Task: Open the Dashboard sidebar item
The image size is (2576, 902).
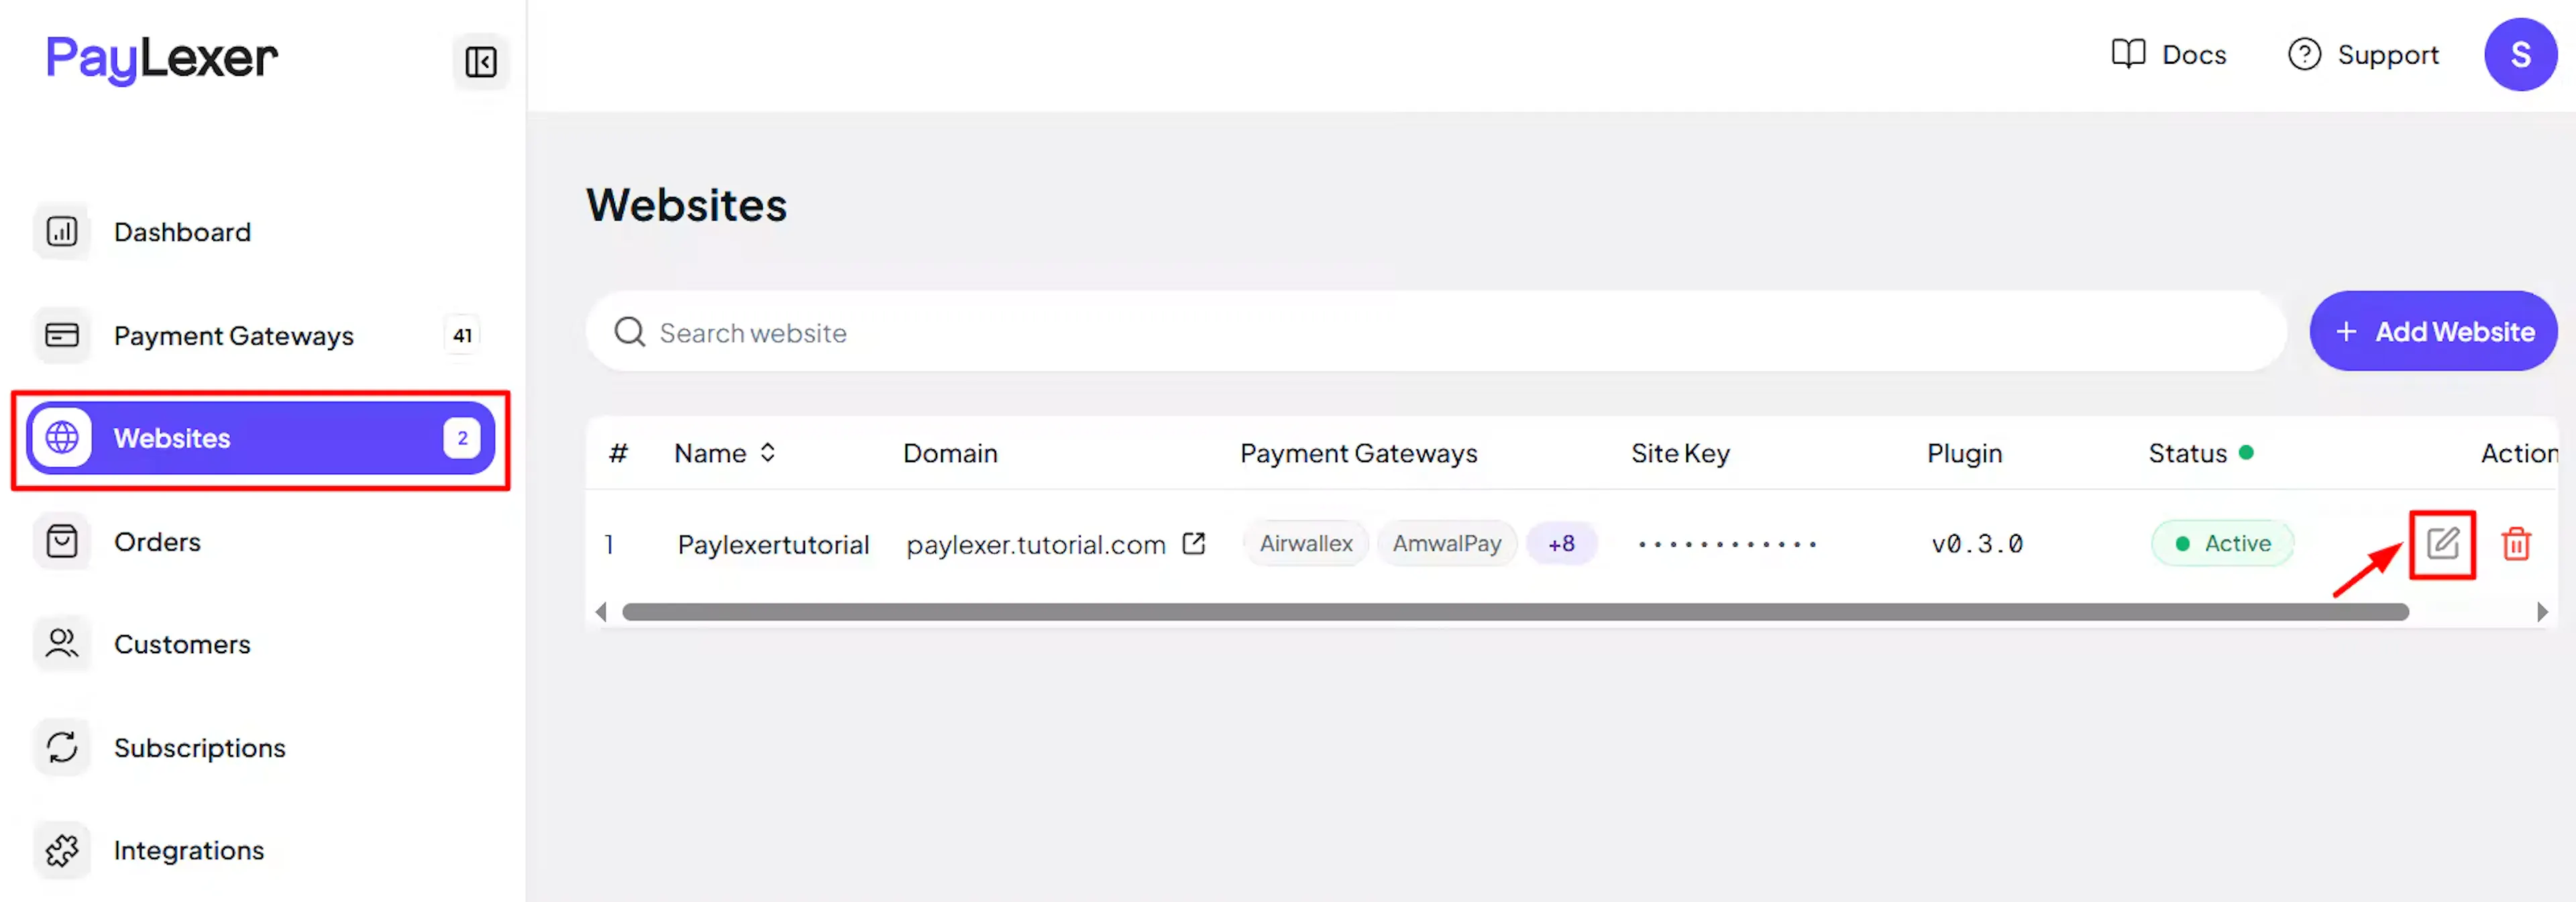Action: click(260, 232)
